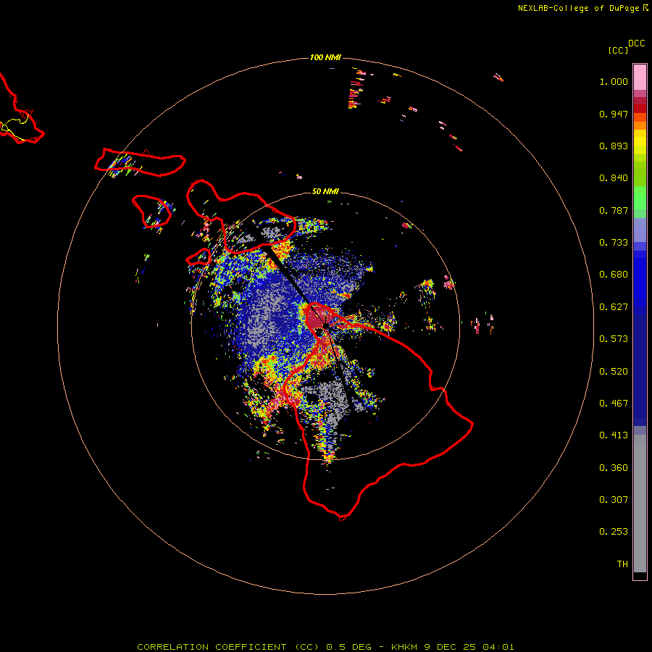Click the 0.307 scale value
The width and height of the screenshot is (652, 652).
coord(614,500)
